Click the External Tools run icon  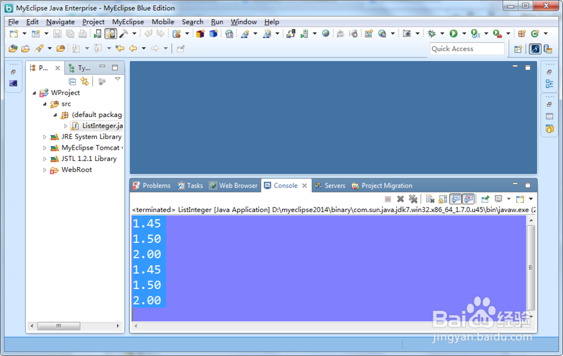[x=497, y=34]
